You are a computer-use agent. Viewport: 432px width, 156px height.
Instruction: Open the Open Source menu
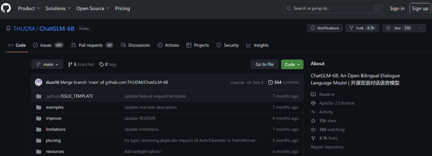pyautogui.click(x=93, y=8)
